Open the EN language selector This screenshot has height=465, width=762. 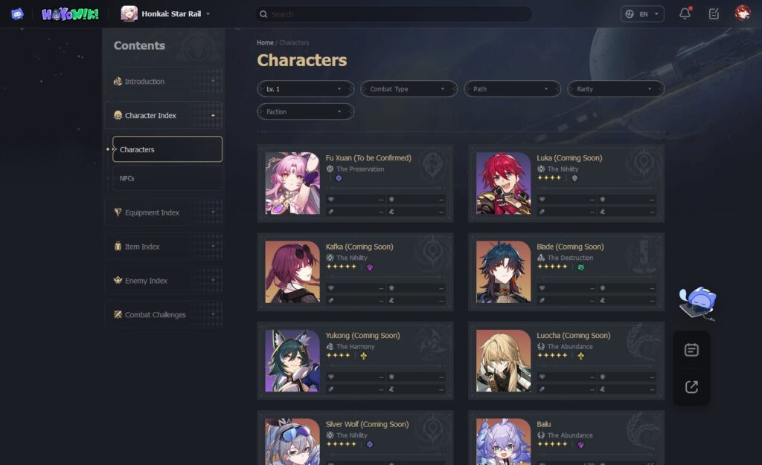[642, 14]
